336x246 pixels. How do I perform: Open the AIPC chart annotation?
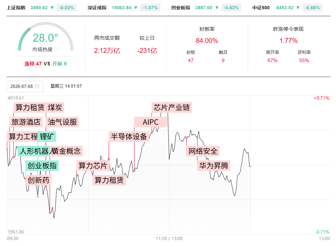click(x=151, y=122)
